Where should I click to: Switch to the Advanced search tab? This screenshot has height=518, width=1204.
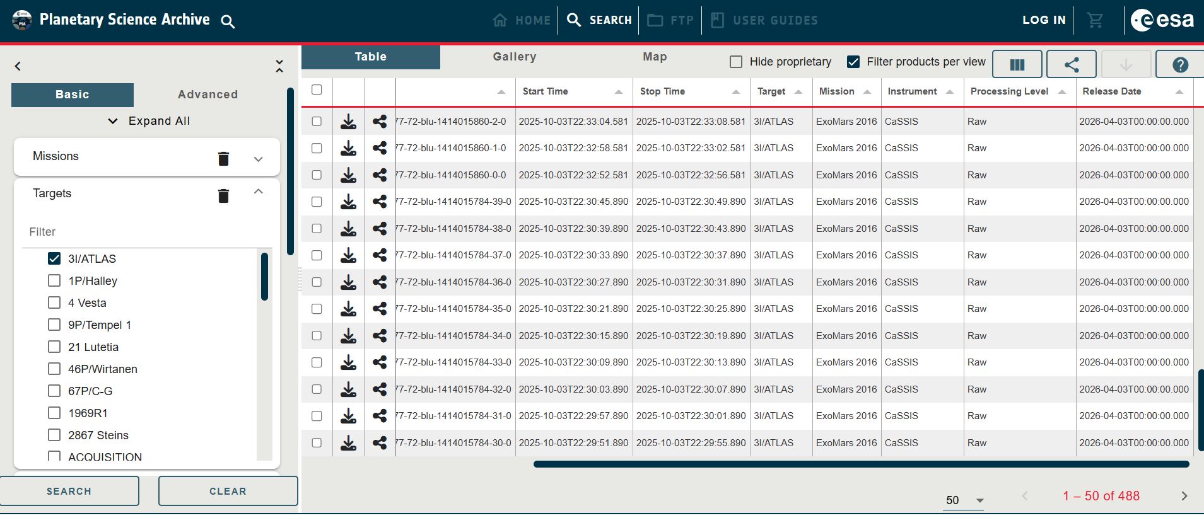point(207,95)
